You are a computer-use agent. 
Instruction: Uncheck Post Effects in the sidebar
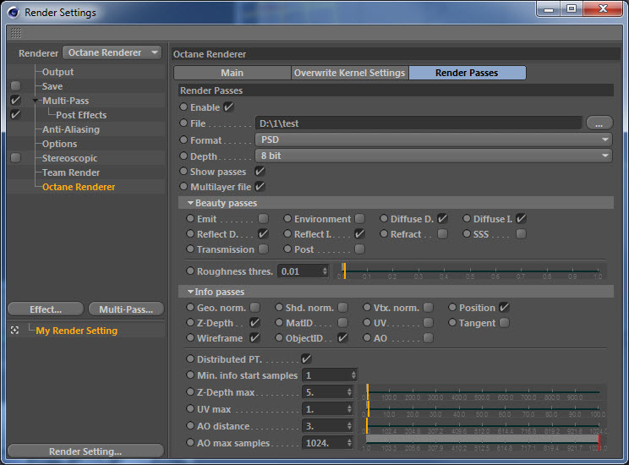pyautogui.click(x=15, y=115)
